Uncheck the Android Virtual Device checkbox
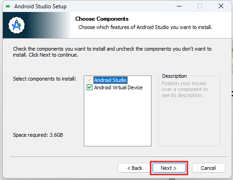Viewport: 233px width, 180px height. coord(89,87)
